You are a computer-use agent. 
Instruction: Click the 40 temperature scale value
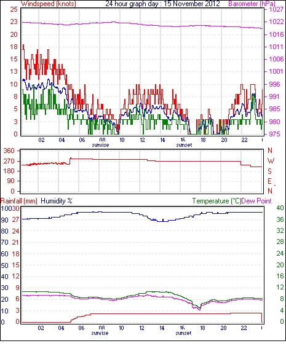[280, 208]
